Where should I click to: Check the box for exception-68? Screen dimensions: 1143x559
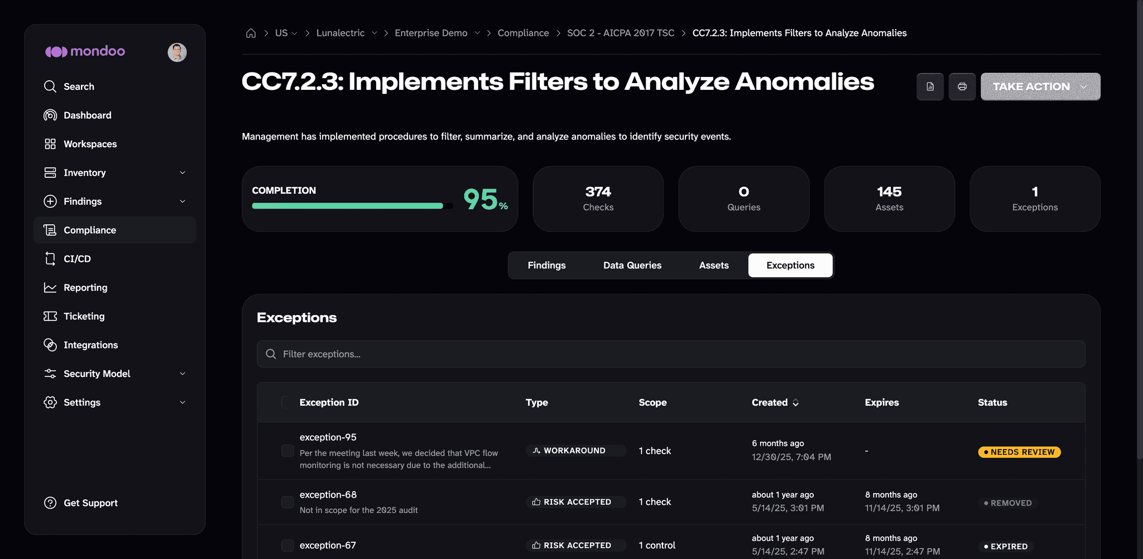point(287,502)
